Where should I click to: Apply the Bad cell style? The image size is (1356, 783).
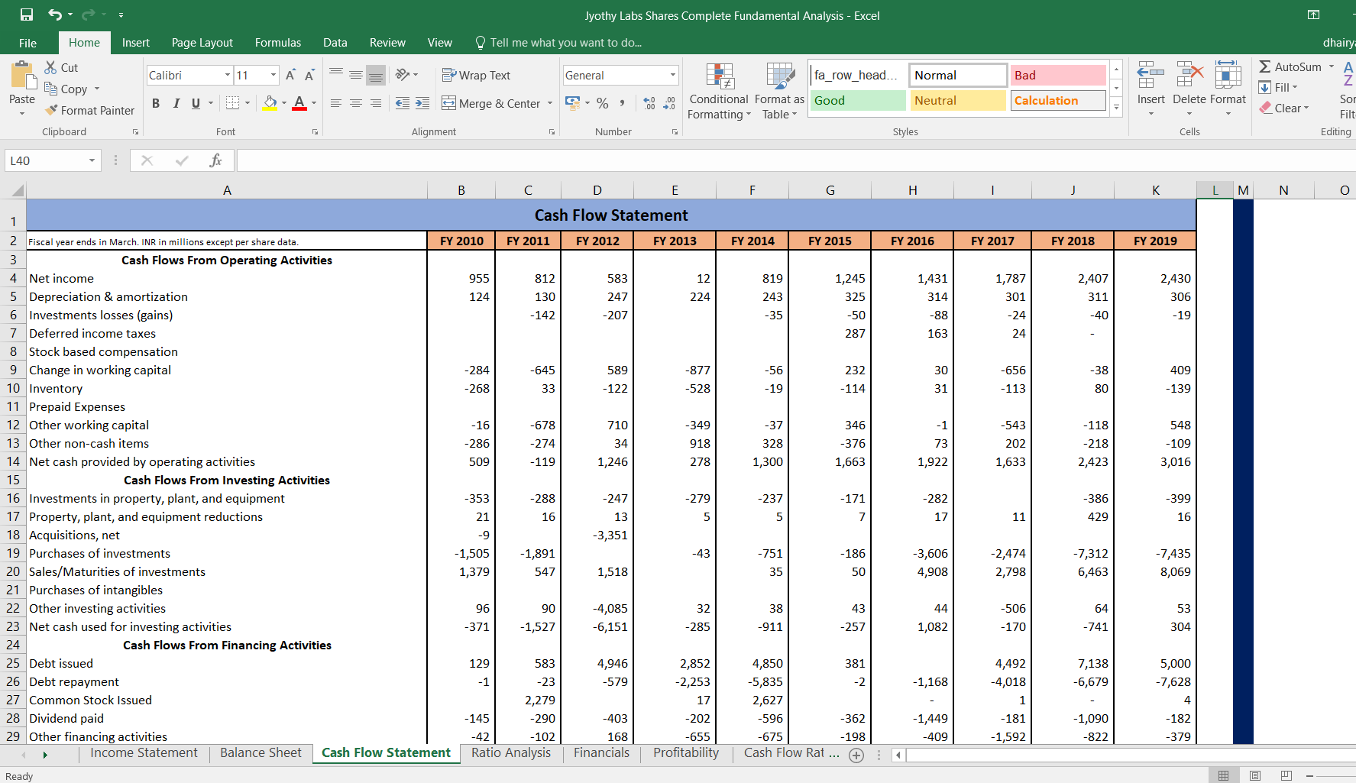click(x=1058, y=75)
